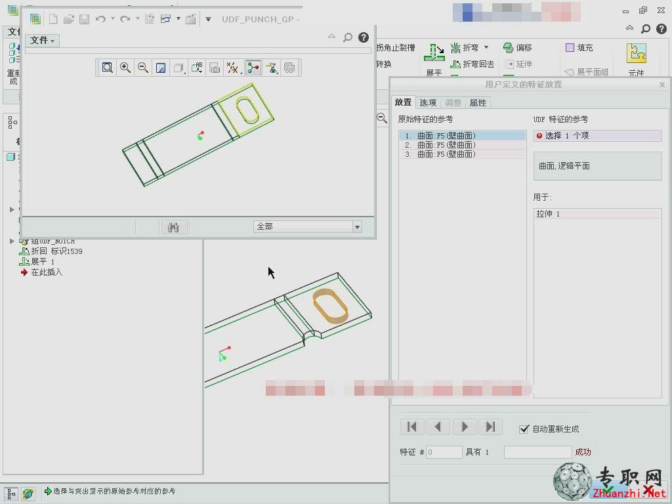
Task: Collapse the ribbon in preview window
Action: pos(331,37)
